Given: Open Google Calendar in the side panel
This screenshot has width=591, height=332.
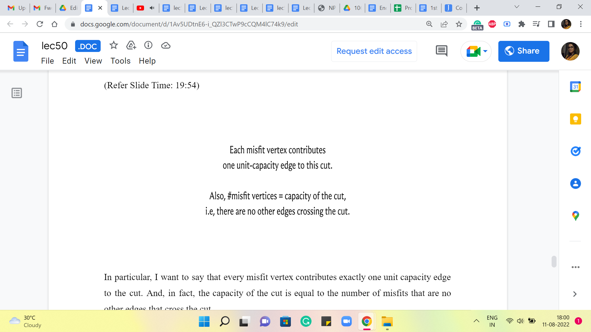Looking at the screenshot, I should [575, 87].
